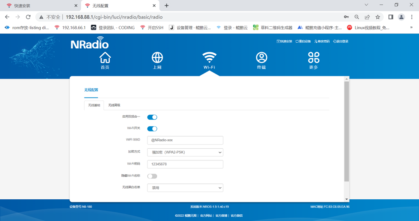Open the 登录 - 鲲鹏云 bookmark

coord(232,27)
